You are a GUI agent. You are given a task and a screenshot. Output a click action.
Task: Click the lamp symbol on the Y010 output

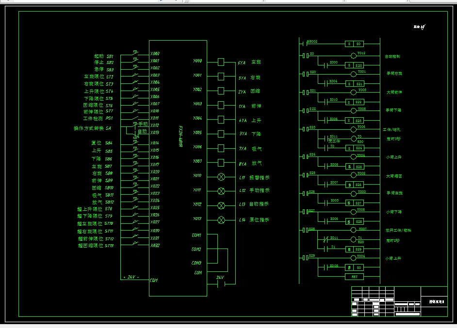[x=221, y=177]
